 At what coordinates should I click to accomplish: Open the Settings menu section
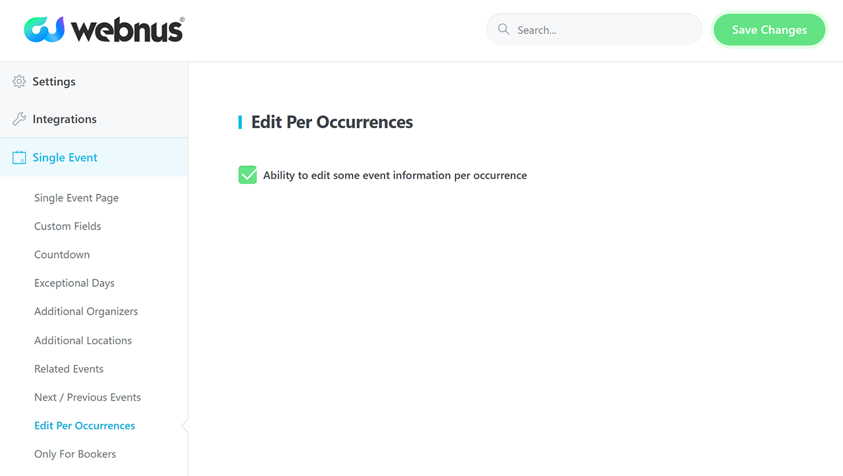(94, 82)
